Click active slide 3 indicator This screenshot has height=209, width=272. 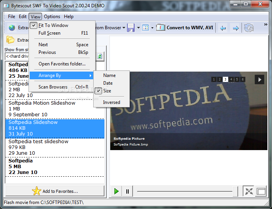click(225, 79)
